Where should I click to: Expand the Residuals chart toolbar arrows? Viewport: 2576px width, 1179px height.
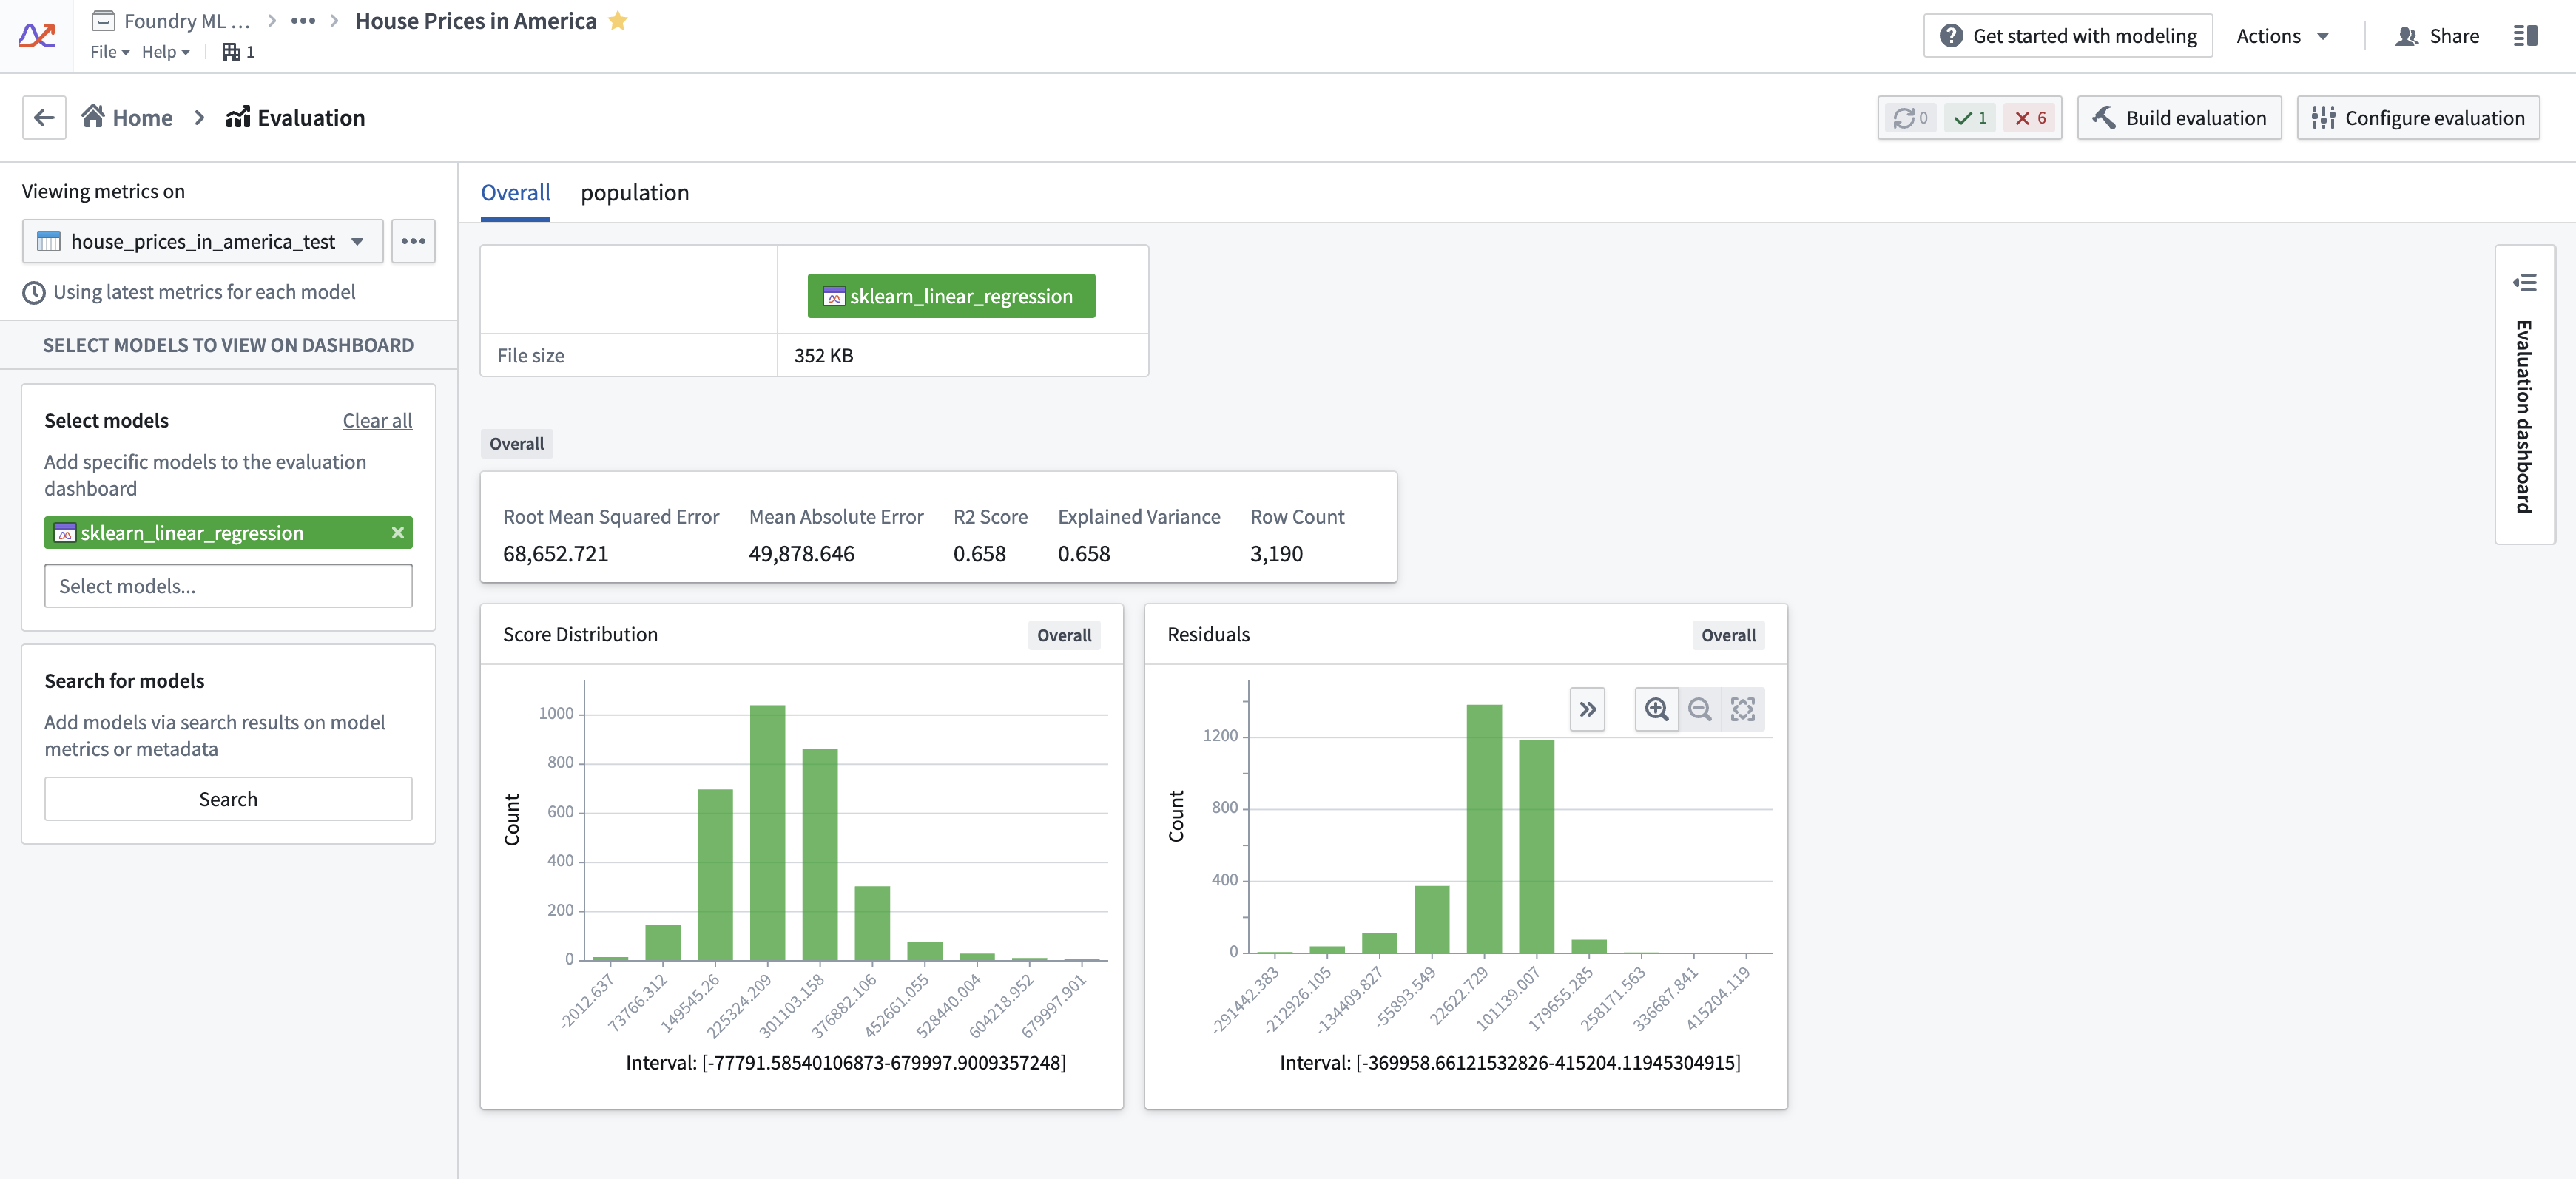point(1587,710)
